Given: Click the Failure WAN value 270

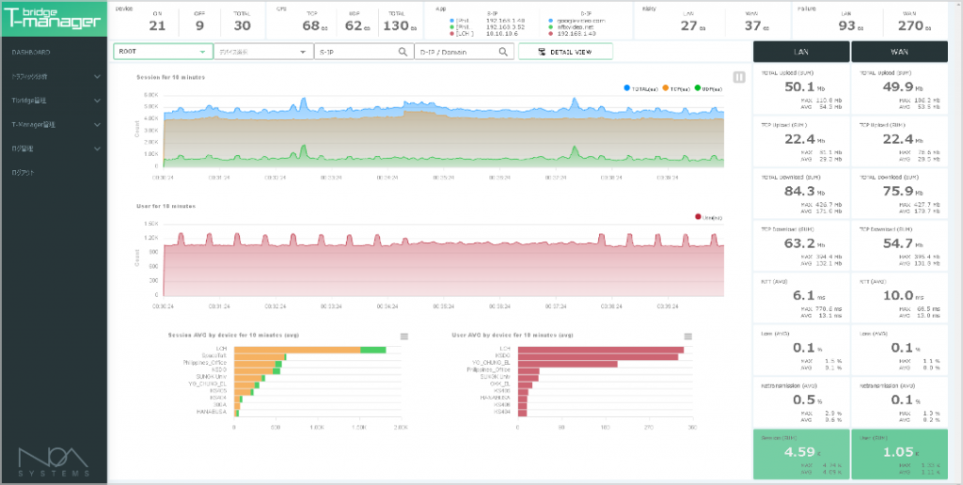Looking at the screenshot, I should coord(910,25).
